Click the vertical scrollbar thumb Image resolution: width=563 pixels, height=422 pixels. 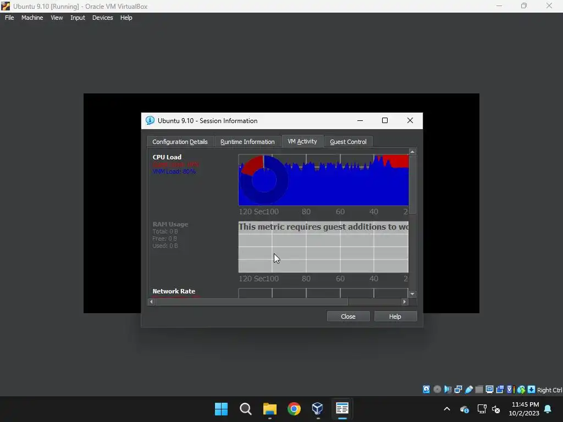click(412, 185)
